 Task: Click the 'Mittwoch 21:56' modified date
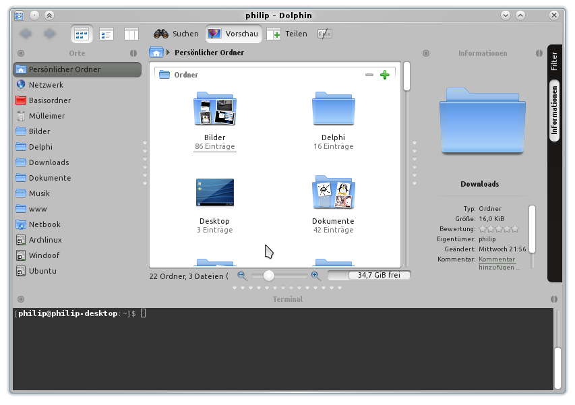(x=502, y=249)
